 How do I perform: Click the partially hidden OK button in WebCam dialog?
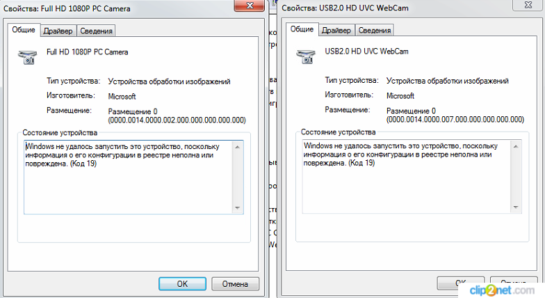pyautogui.click(x=460, y=283)
